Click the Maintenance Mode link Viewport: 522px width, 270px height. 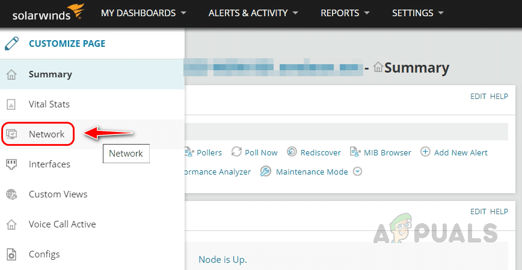pyautogui.click(x=312, y=172)
